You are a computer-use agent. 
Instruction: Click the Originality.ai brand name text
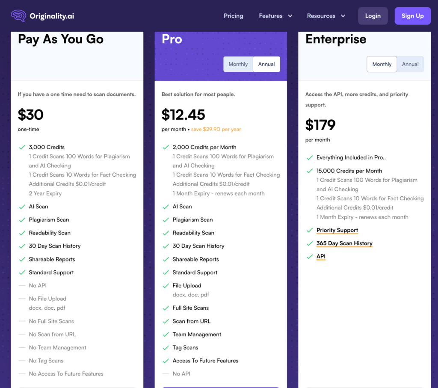[52, 16]
